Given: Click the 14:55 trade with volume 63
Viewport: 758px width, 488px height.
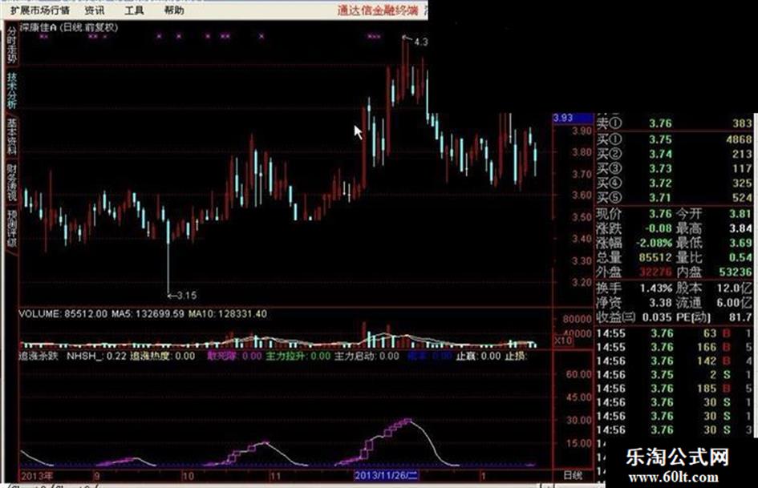Looking at the screenshot, I should coord(674,333).
